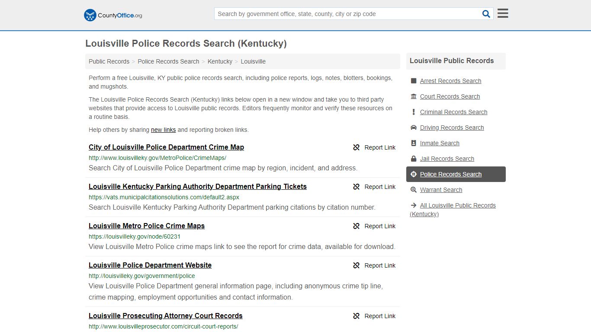Click broken-link icon beside Parking Tickets entry
Image resolution: width=591 pixels, height=332 pixels.
357,187
